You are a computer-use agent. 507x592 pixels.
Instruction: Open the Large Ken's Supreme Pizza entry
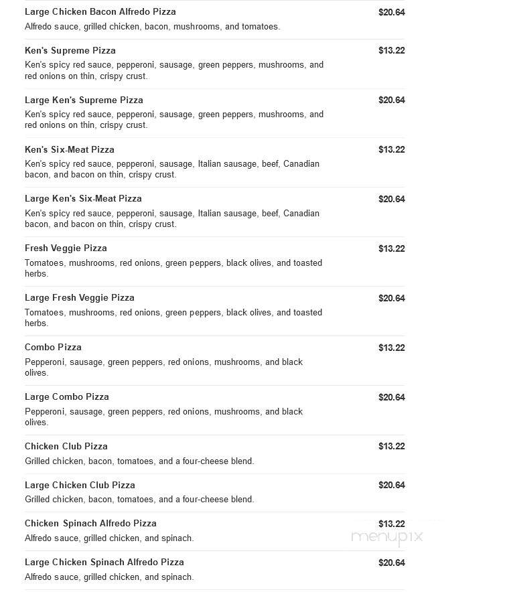pos(84,100)
